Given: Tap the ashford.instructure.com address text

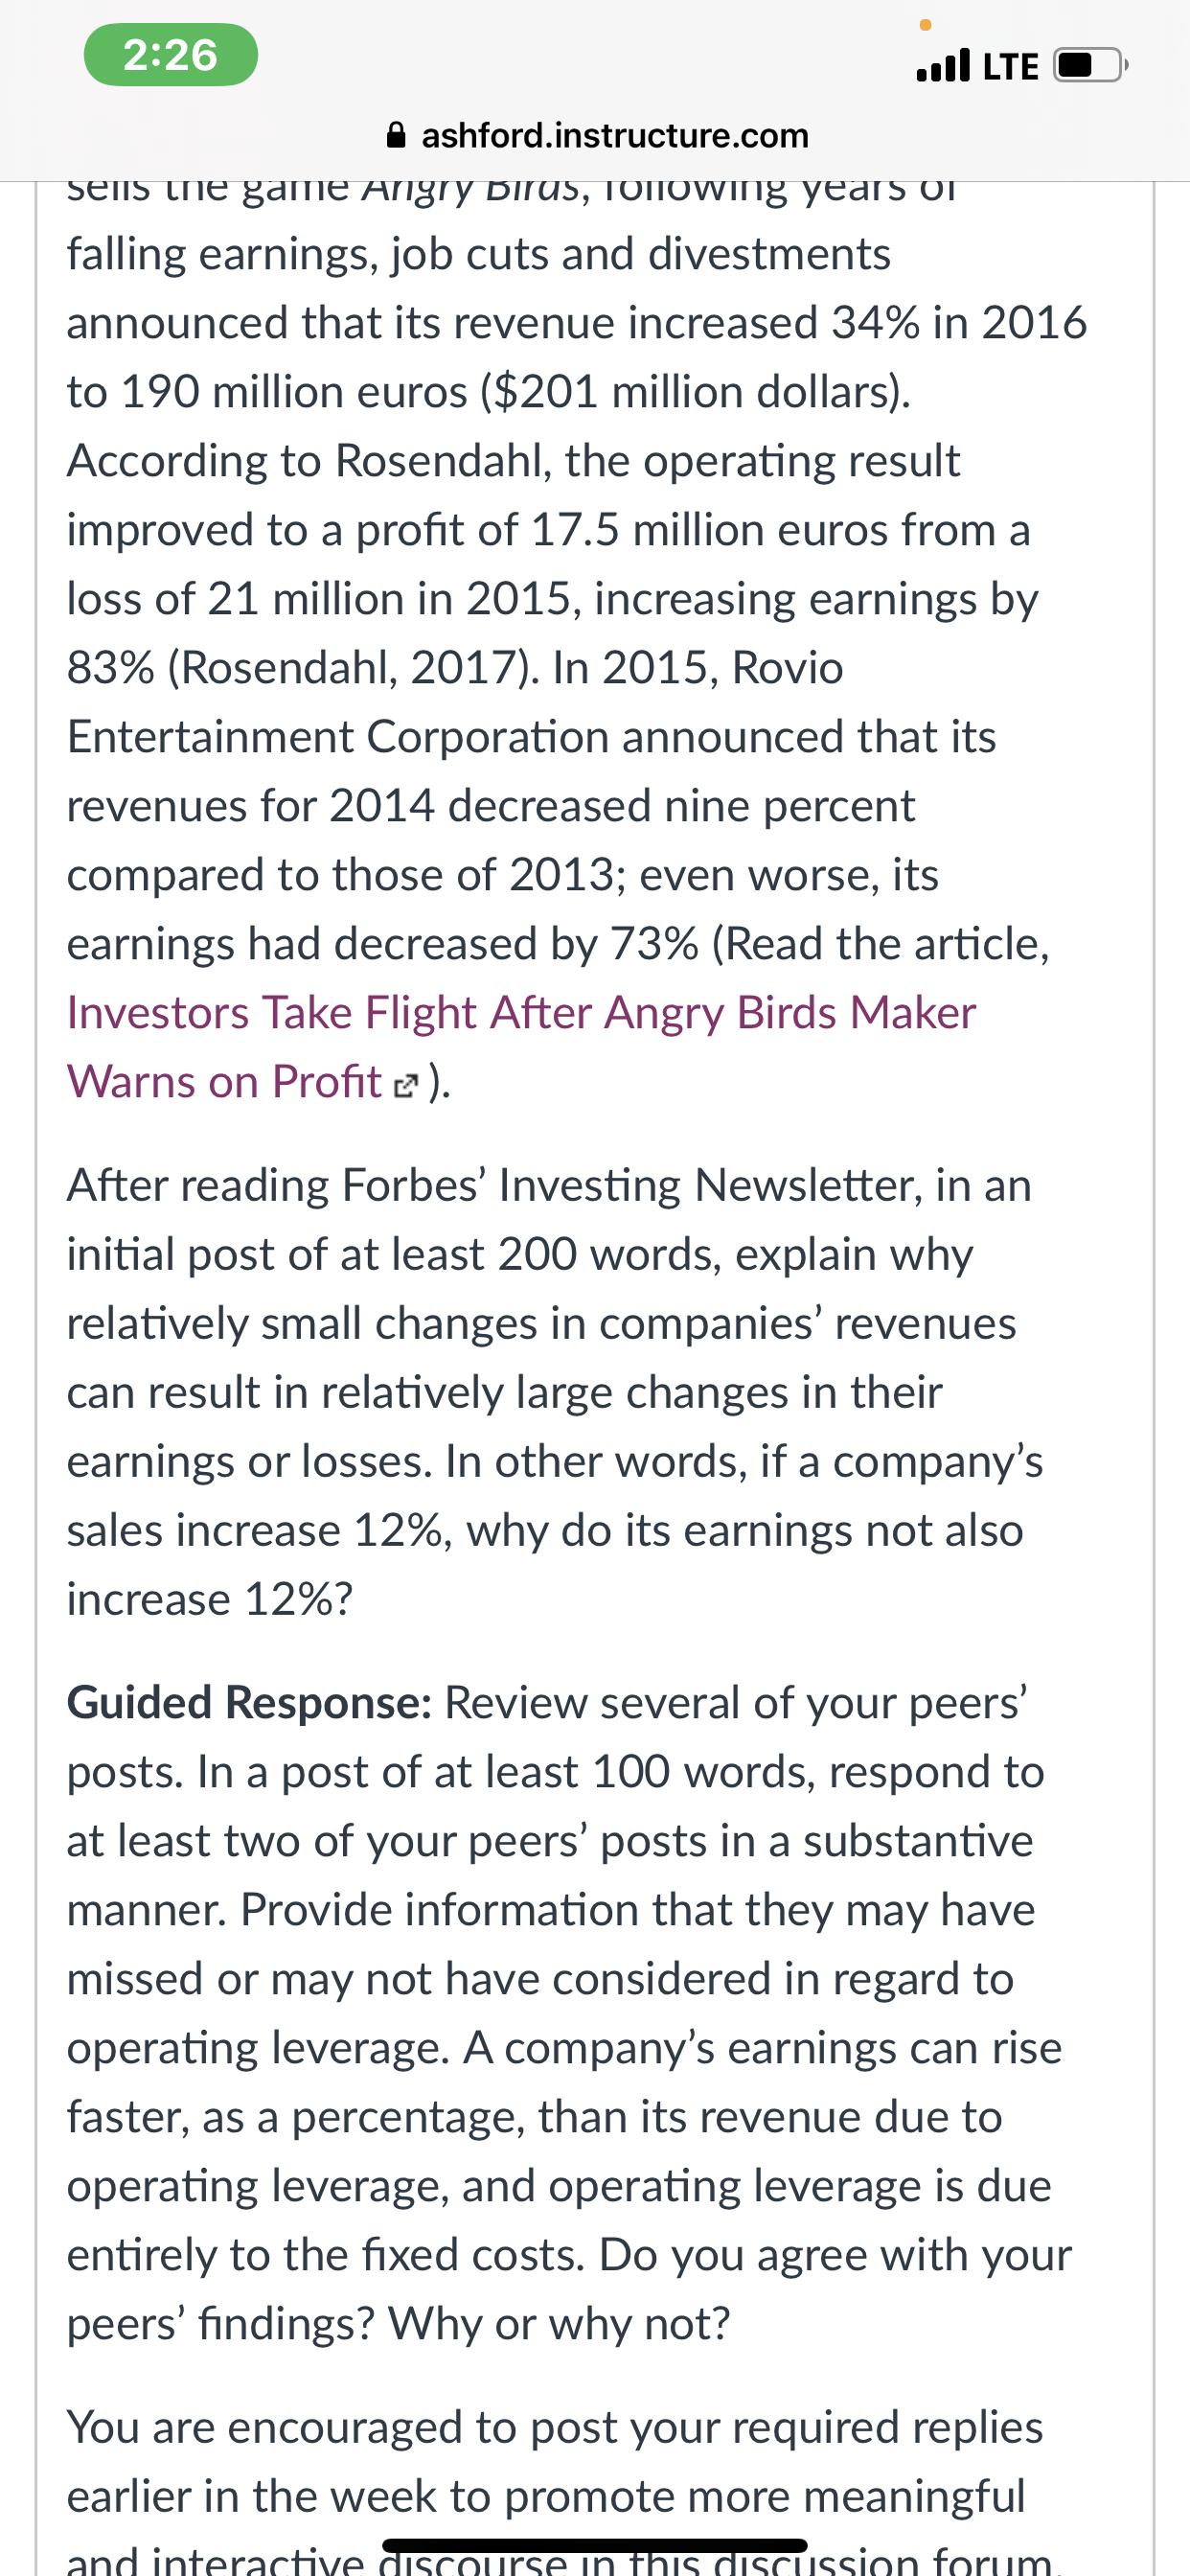Looking at the screenshot, I should coord(615,135).
